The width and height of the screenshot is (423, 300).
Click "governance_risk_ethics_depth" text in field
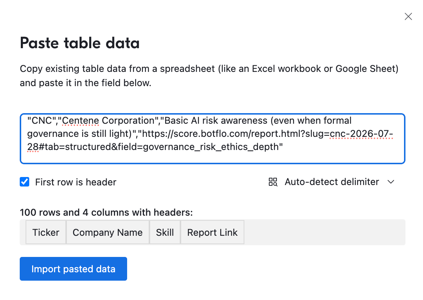[211, 147]
